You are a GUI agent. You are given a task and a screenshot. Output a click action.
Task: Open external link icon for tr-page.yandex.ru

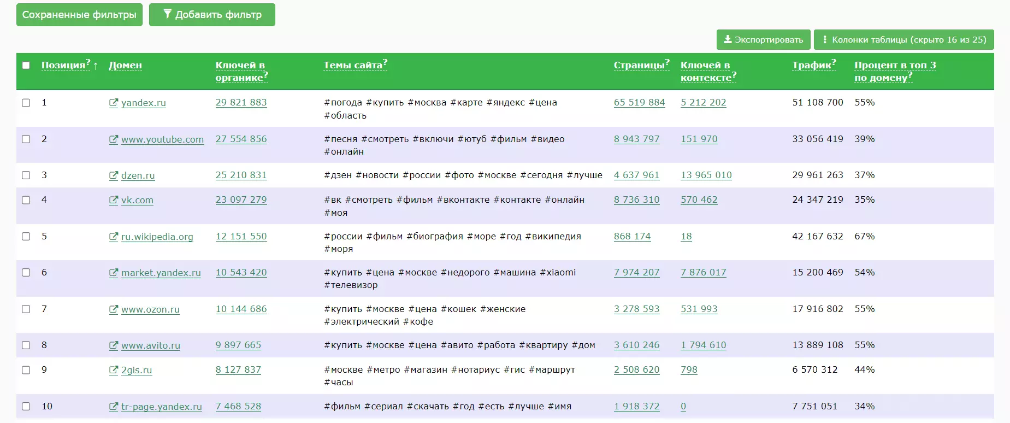coord(114,407)
